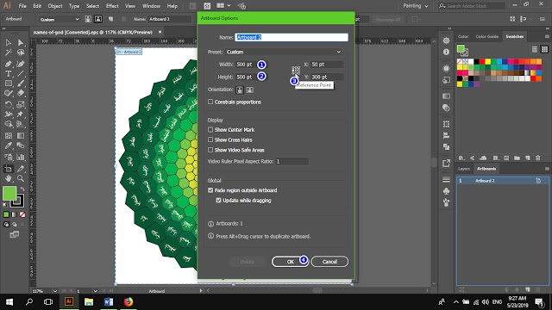This screenshot has width=552, height=310.
Task: Select the Column Graph tool
Action: tap(21, 157)
